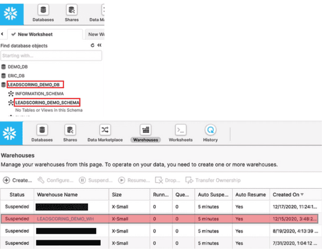This screenshot has height=249, width=322.
Task: Click the Snowflake logo in the Warehouses view
Action: click(x=11, y=133)
